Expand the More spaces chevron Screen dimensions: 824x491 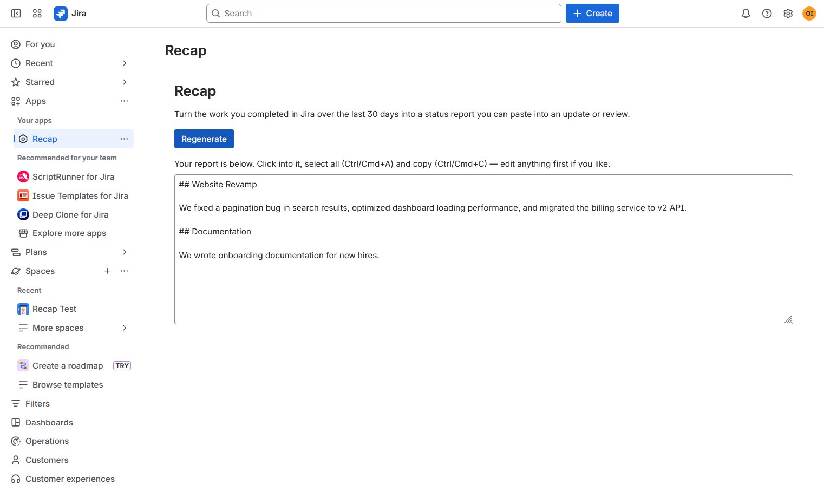click(x=125, y=328)
